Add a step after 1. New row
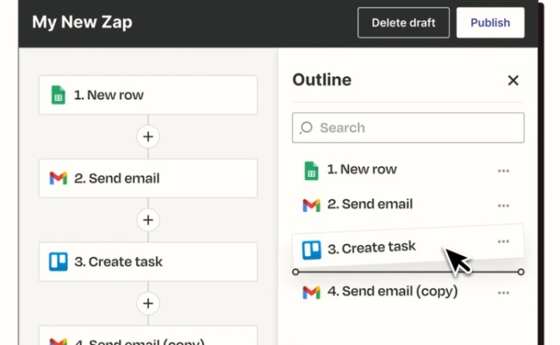 click(x=148, y=136)
